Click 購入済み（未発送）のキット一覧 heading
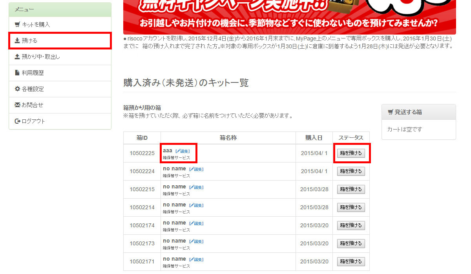Screen dimensions: 471x274 [186, 83]
